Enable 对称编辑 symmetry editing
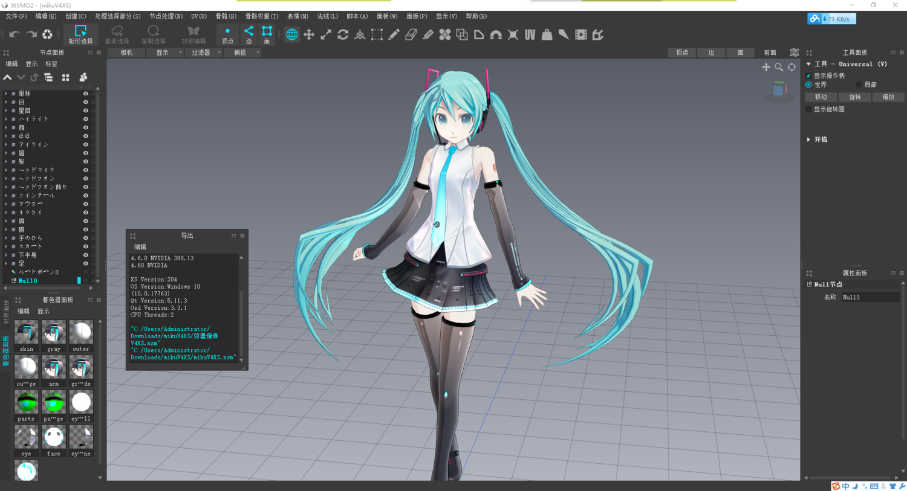The width and height of the screenshot is (907, 491). pos(193,34)
